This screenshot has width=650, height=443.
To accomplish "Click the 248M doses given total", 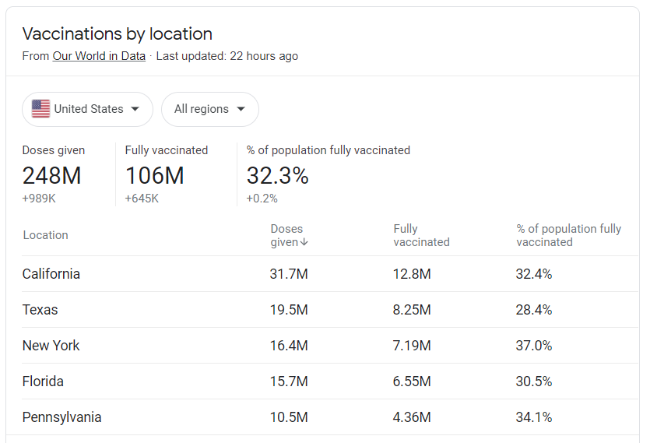I will click(51, 176).
